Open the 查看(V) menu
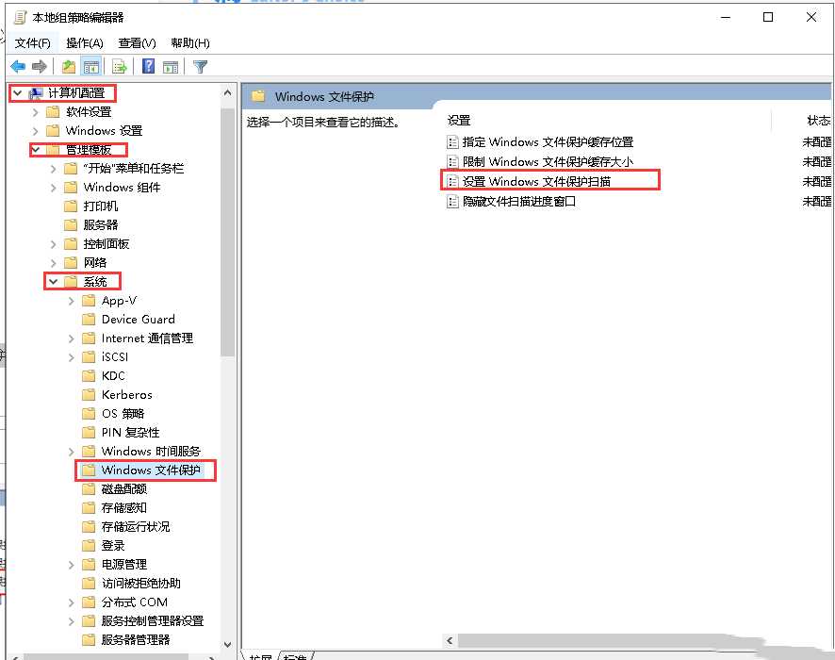The width and height of the screenshot is (835, 660). point(137,43)
